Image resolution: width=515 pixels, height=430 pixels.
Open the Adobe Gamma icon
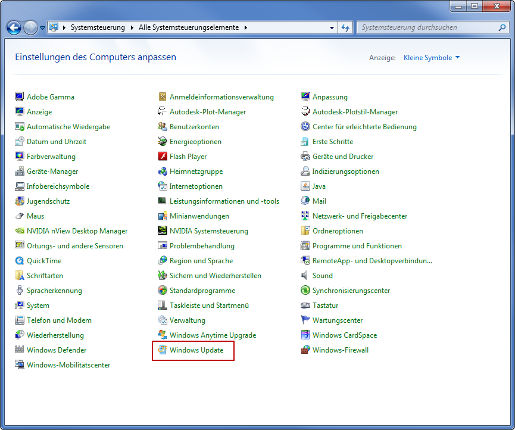[20, 97]
